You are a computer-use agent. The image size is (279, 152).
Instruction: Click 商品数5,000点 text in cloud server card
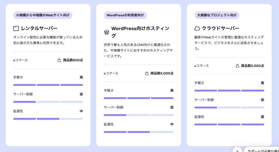[252, 66]
